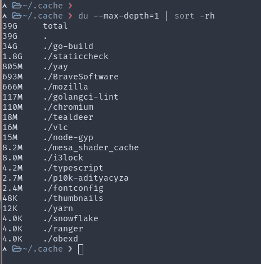The image size is (261, 264).
Task: Click the 39G total size line
Action: (35, 26)
